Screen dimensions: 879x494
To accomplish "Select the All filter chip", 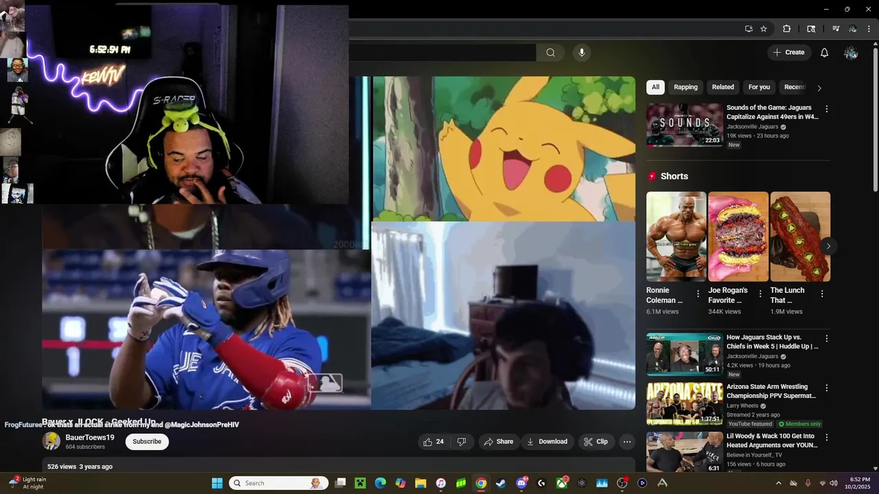I will click(x=655, y=87).
